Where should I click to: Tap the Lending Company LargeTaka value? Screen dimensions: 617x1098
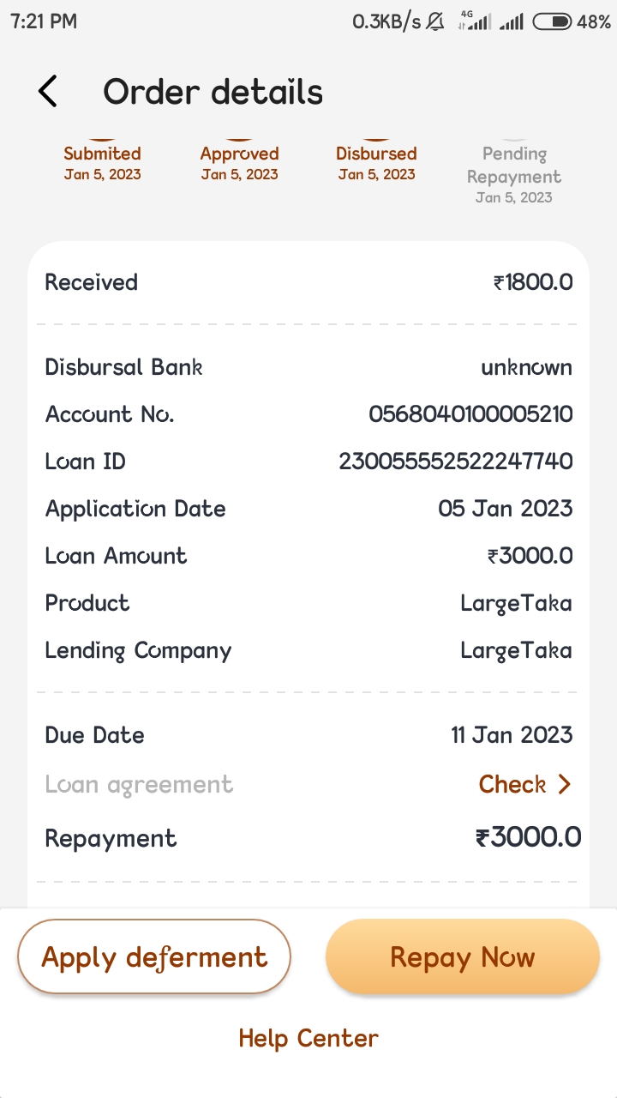tap(516, 650)
